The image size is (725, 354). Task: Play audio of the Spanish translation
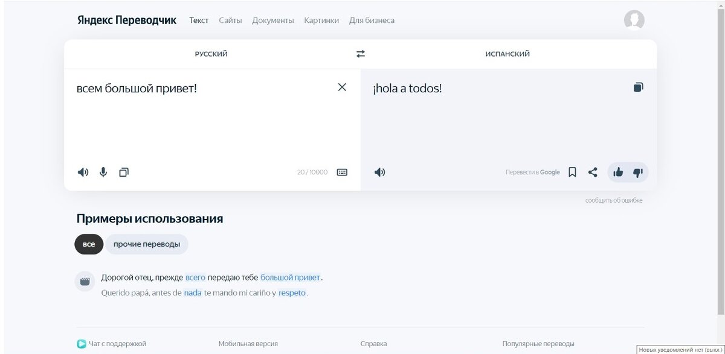pos(379,172)
